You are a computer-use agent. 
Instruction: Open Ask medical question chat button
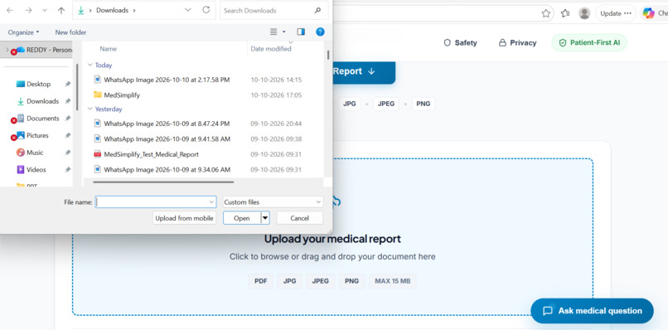(x=593, y=311)
